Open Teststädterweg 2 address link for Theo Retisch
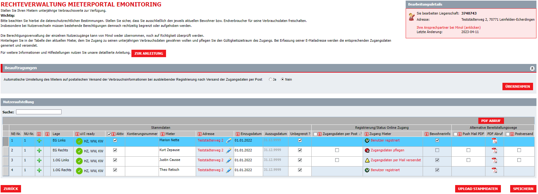538x194 pixels. [210, 170]
